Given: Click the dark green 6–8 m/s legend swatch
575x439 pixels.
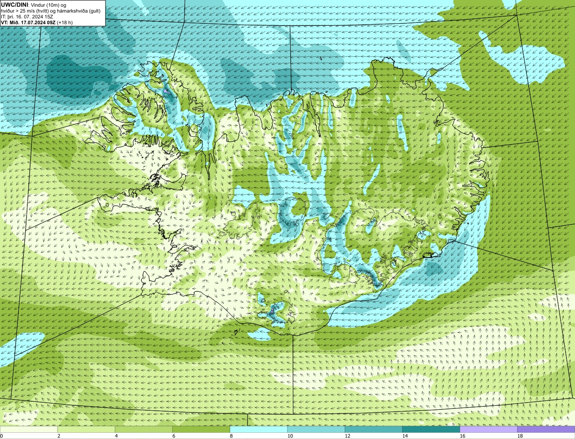Looking at the screenshot, I should click(x=201, y=430).
